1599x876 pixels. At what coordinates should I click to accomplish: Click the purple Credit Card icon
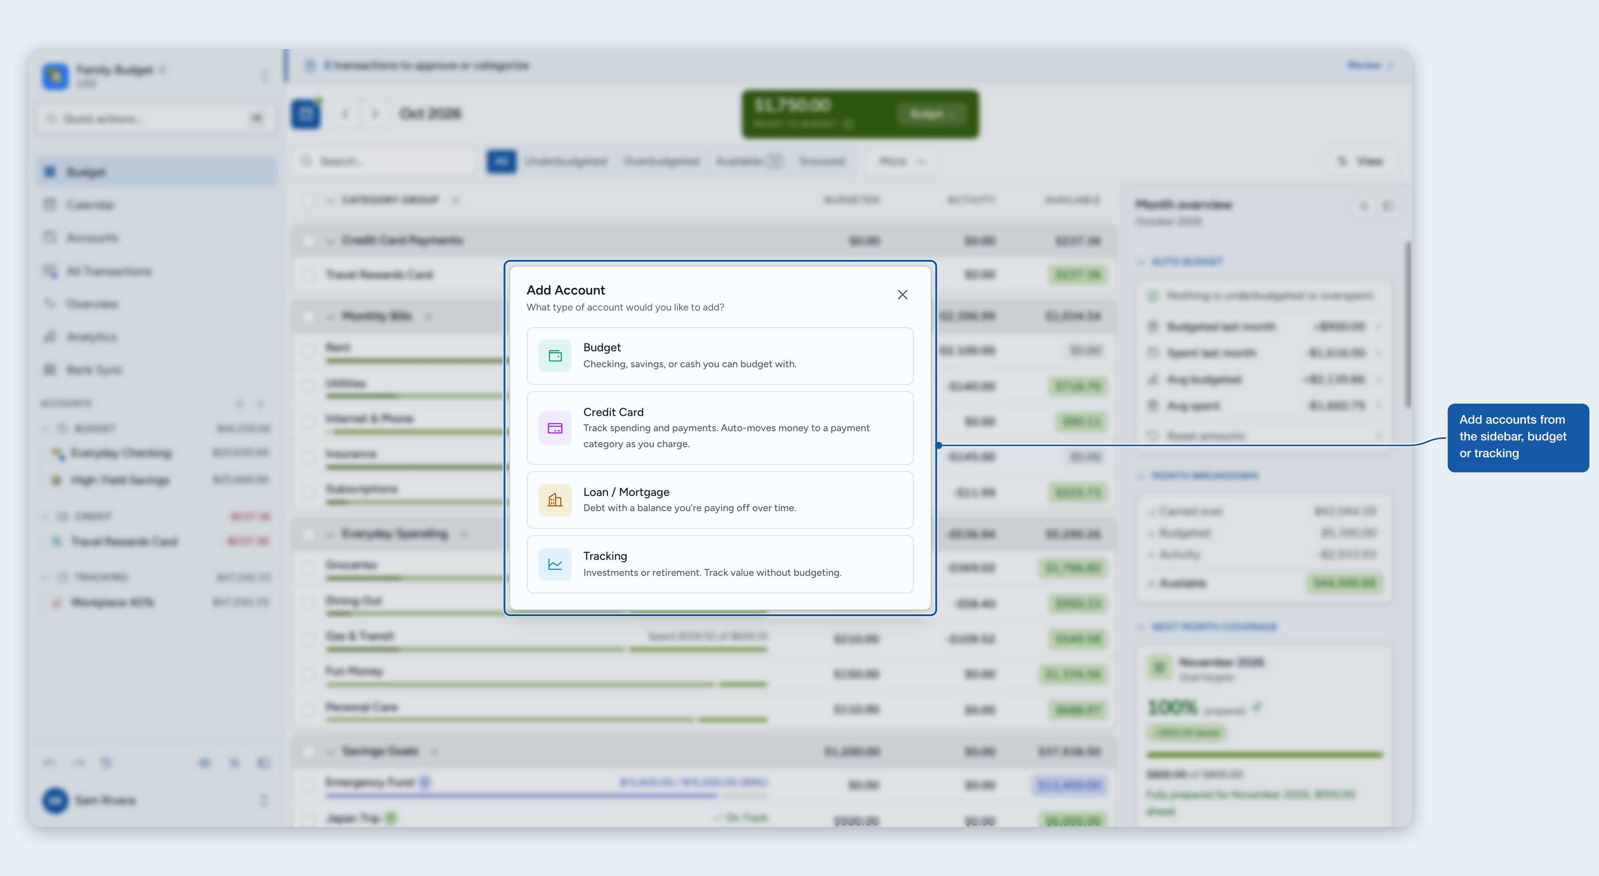(x=555, y=428)
